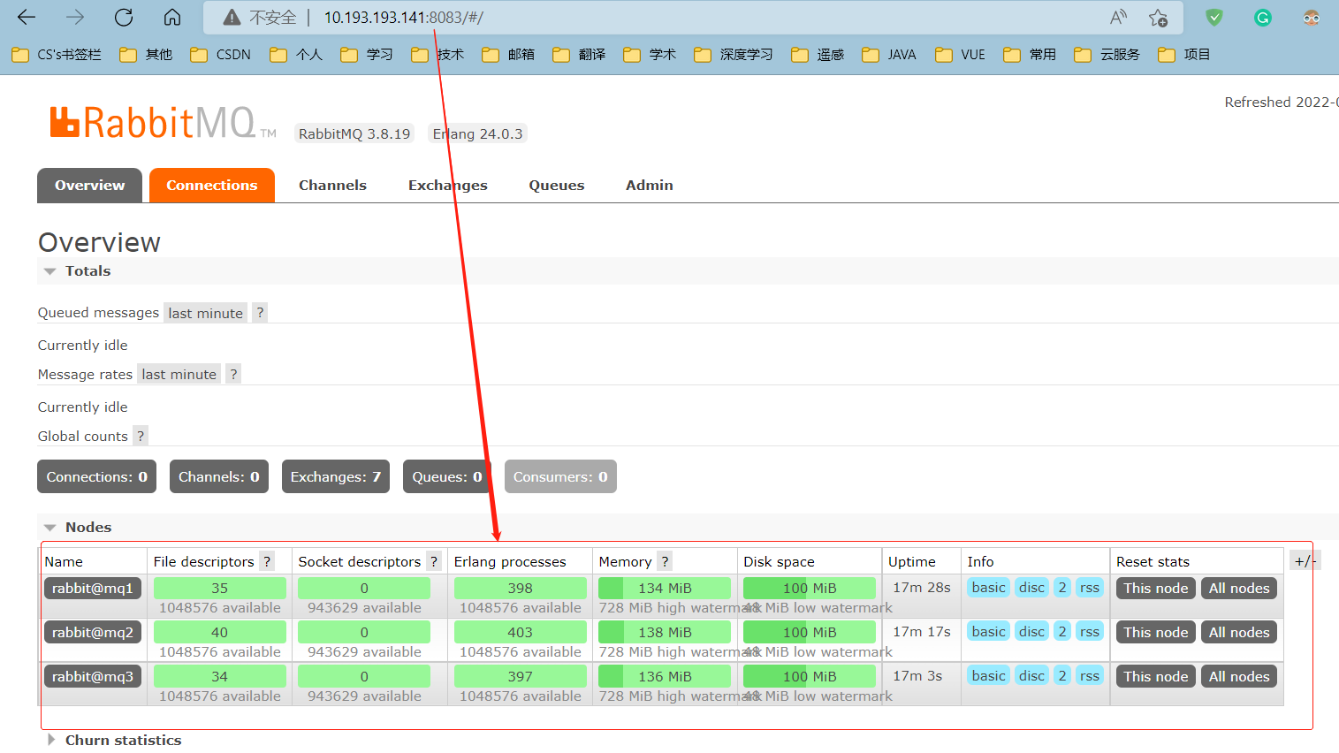Open the 邮箱 bookmark folder
The height and width of the screenshot is (753, 1339).
[x=508, y=55]
